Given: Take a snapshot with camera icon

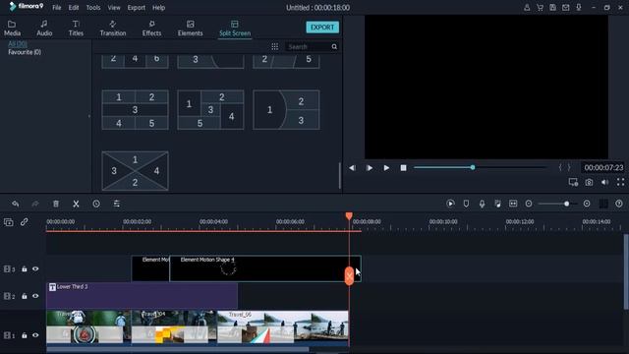Looking at the screenshot, I should pyautogui.click(x=589, y=182).
